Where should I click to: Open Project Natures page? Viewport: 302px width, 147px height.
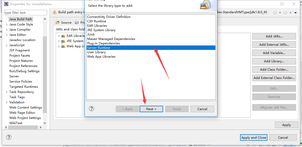[21, 61]
